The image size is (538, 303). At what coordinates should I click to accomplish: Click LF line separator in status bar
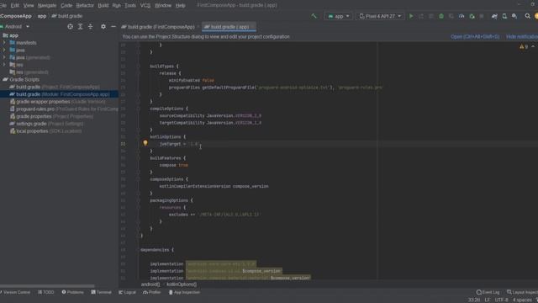click(x=488, y=300)
